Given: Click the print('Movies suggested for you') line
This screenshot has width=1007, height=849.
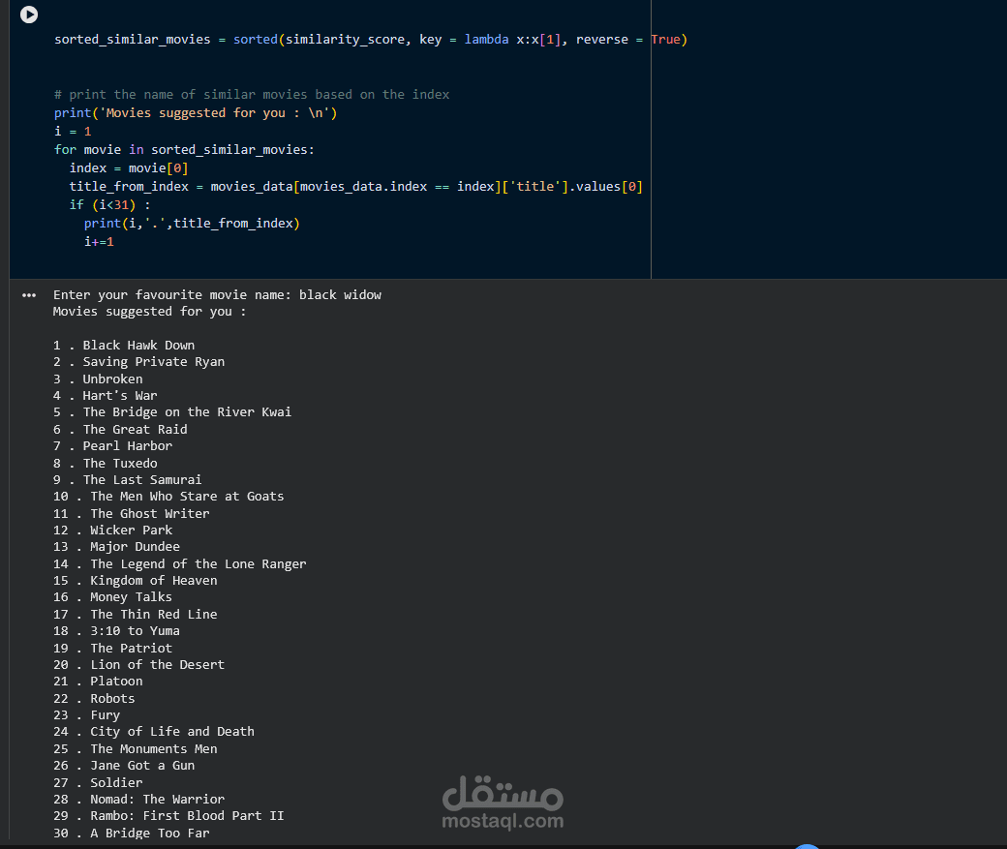Looking at the screenshot, I should [x=196, y=113].
